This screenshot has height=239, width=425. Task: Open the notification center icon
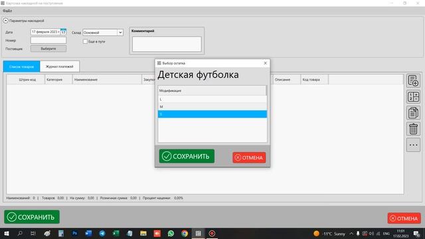(417, 234)
